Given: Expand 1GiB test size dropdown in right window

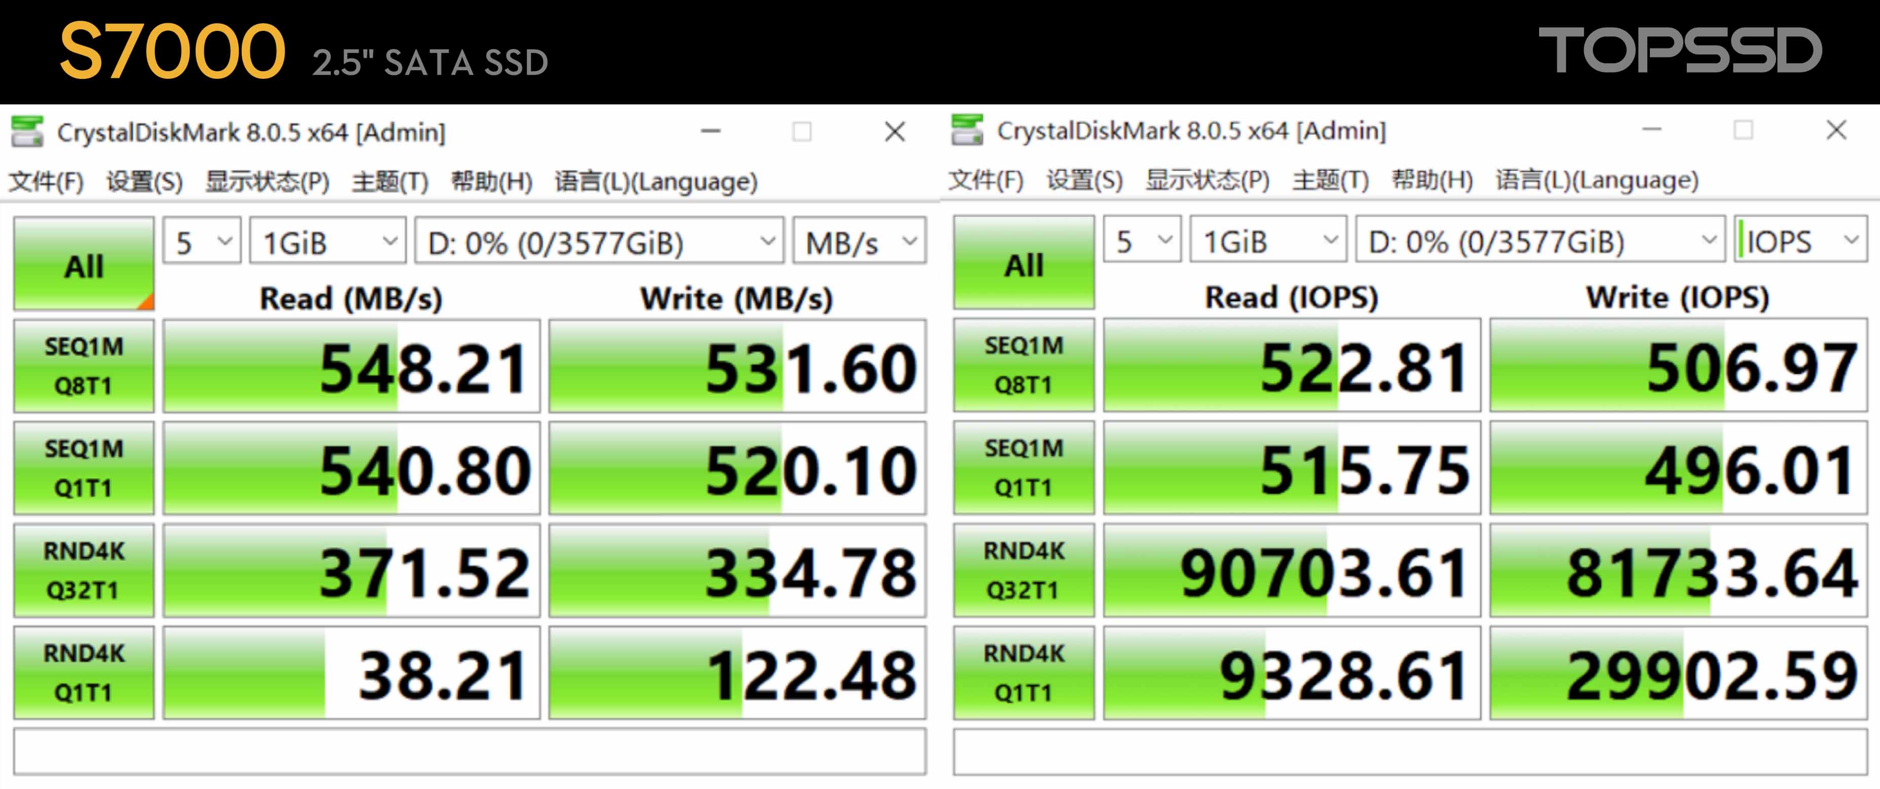Looking at the screenshot, I should point(1267,239).
